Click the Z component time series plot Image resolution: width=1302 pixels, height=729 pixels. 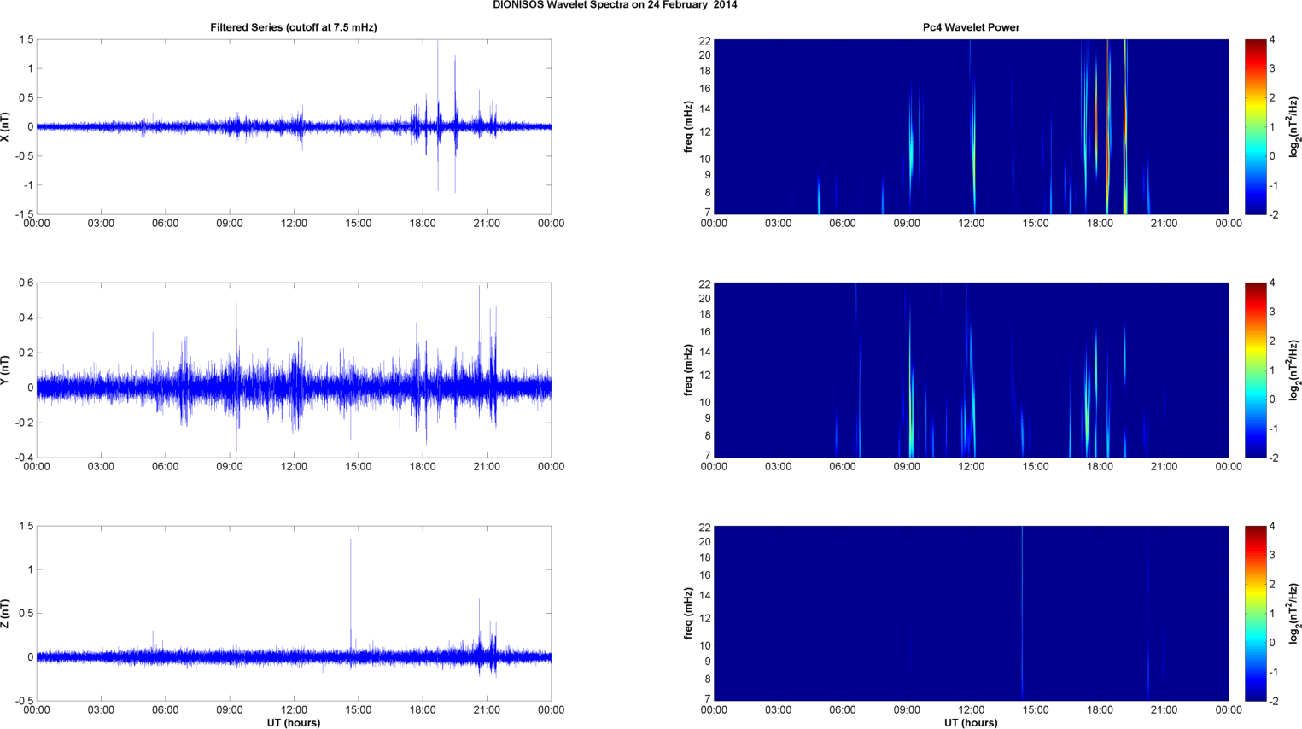[294, 613]
